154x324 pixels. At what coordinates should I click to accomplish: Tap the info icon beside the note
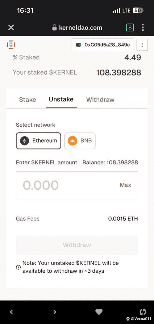pyautogui.click(x=18, y=267)
